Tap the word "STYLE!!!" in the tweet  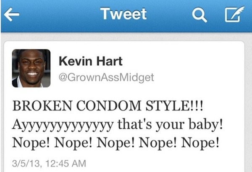pyautogui.click(x=174, y=106)
